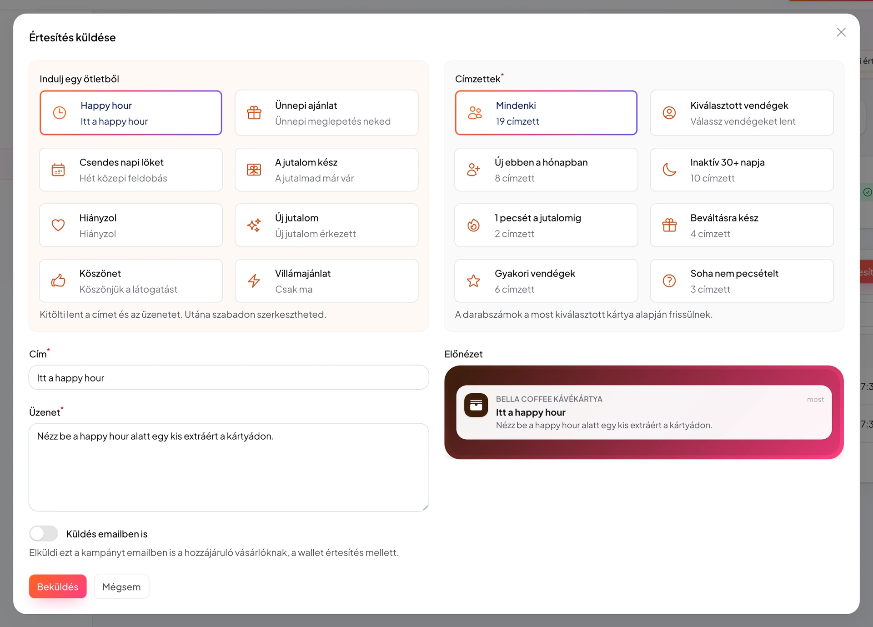This screenshot has height=627, width=873.
Task: Click the 'Címzettek' heading
Action: point(477,79)
